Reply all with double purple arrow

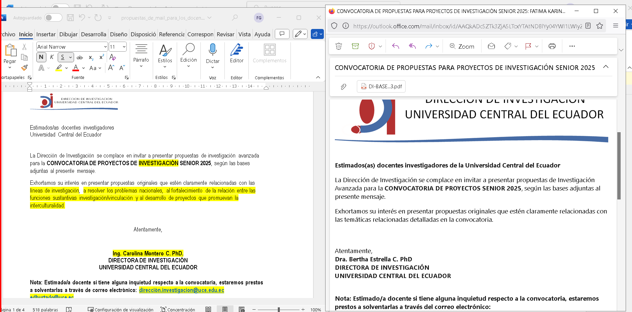click(x=412, y=46)
